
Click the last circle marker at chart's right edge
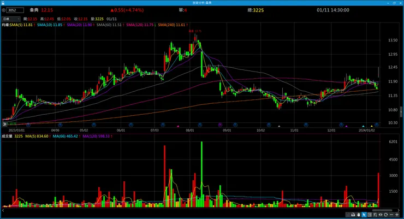(x=377, y=125)
